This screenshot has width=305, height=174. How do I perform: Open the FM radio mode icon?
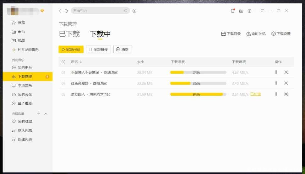pos(241,11)
